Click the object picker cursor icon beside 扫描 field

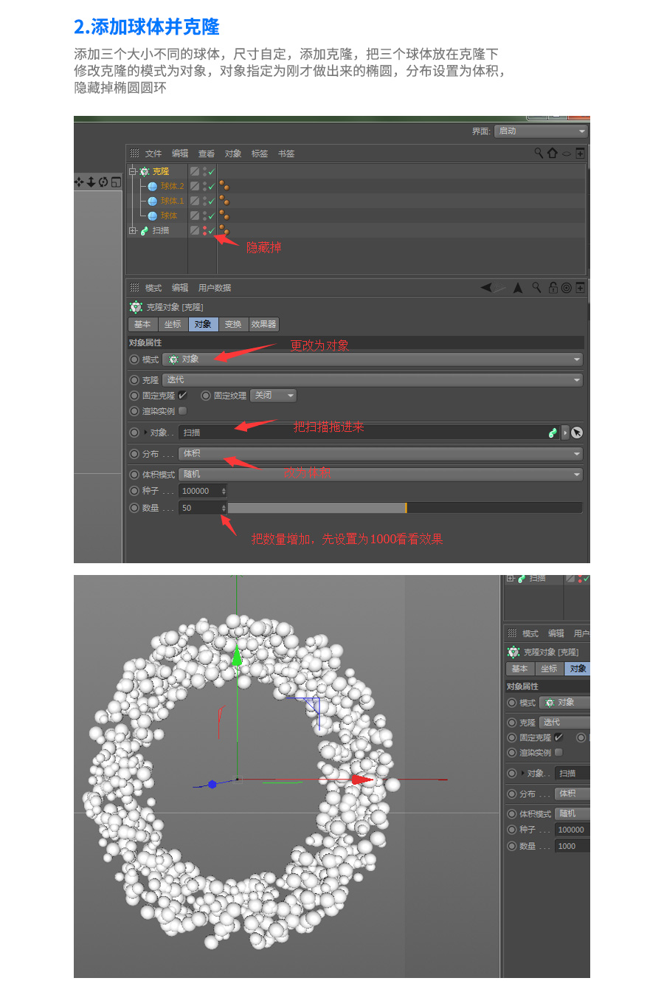[x=577, y=433]
